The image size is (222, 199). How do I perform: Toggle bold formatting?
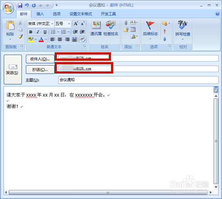click(31, 32)
